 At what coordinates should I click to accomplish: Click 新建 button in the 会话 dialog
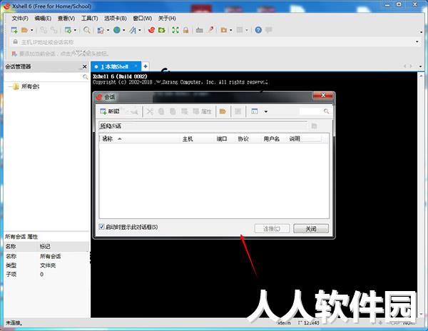pos(110,111)
